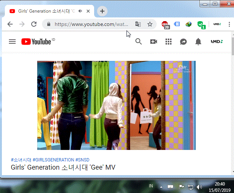Open the IN input language indicator
The image size is (234, 193).
coord(151,186)
